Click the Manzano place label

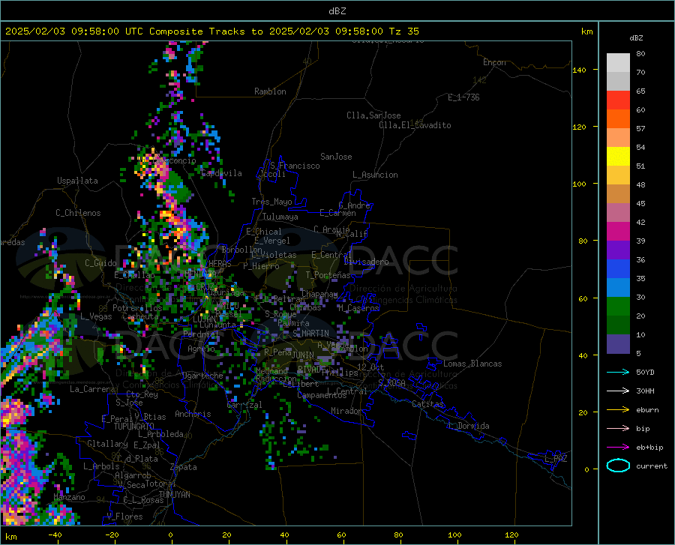(x=69, y=497)
